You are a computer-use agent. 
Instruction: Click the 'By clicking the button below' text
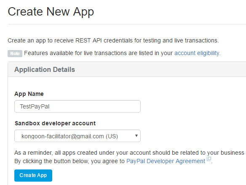click(70, 161)
